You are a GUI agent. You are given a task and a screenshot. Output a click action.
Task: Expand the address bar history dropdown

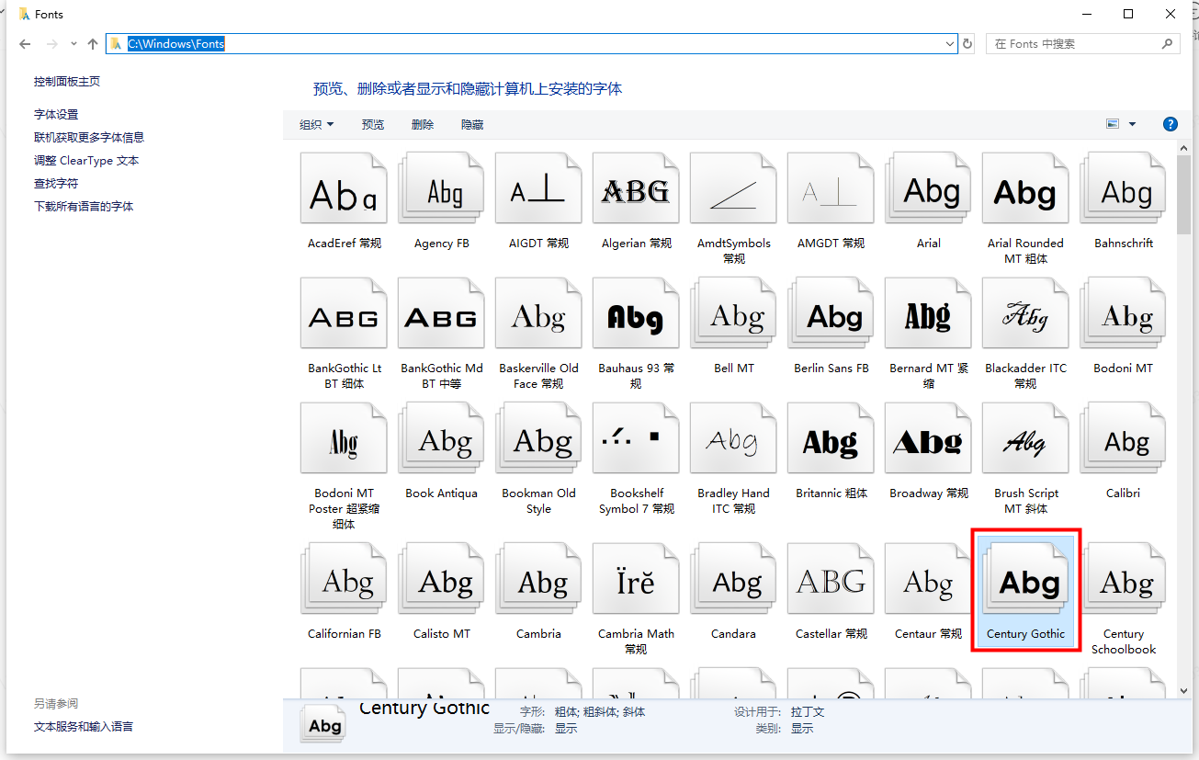pyautogui.click(x=950, y=44)
